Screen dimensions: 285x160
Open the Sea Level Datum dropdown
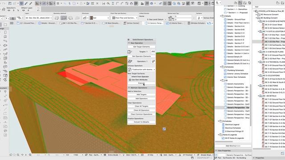tap(156, 20)
